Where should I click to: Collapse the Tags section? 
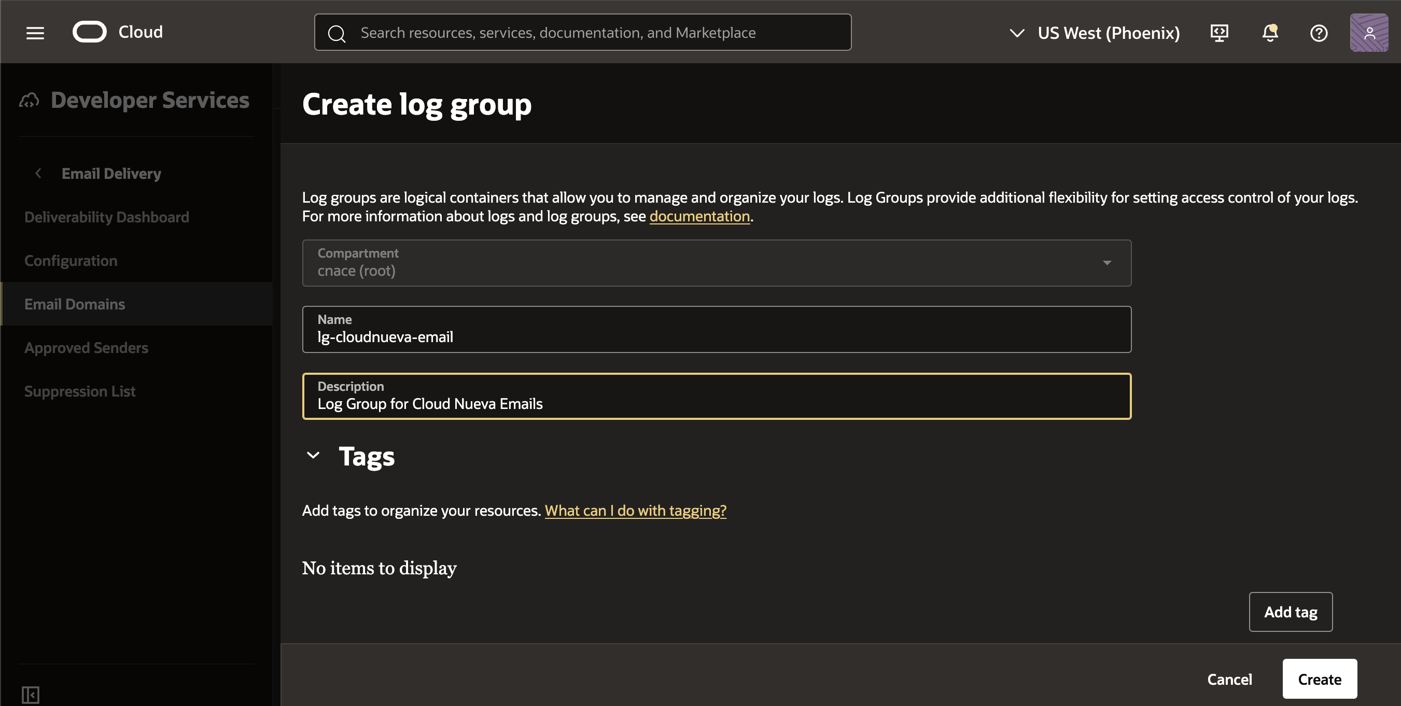pos(313,456)
